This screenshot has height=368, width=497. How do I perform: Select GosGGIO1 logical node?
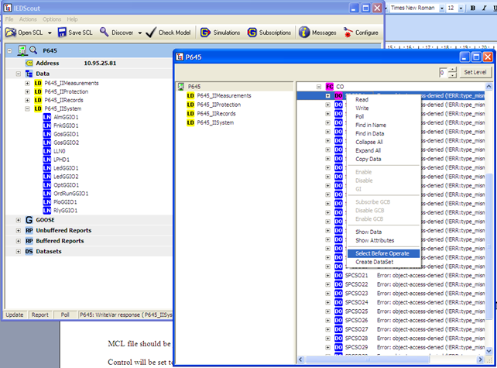point(67,134)
